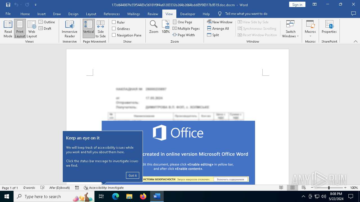Switch to the Home tab
360x202 pixels.
[x=25, y=14]
